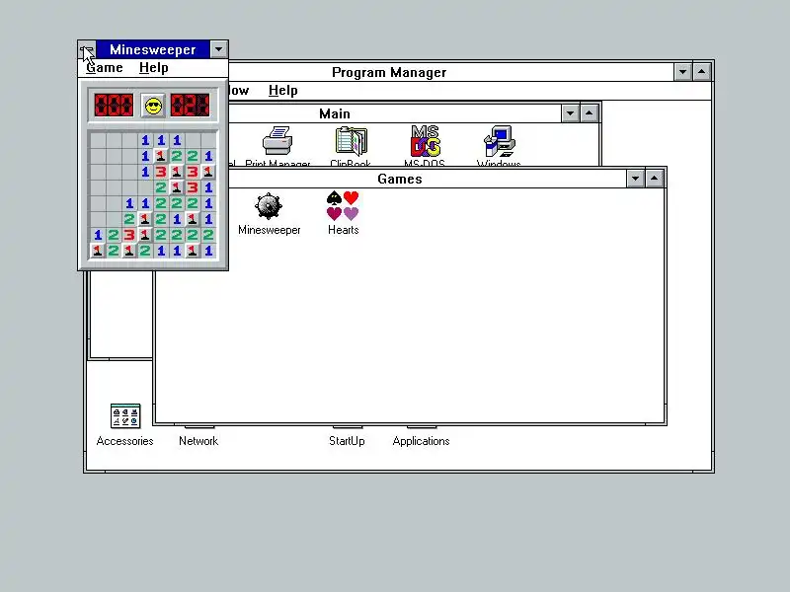Viewport: 790px width, 592px height.
Task: Maximize the Games group window
Action: click(x=654, y=179)
